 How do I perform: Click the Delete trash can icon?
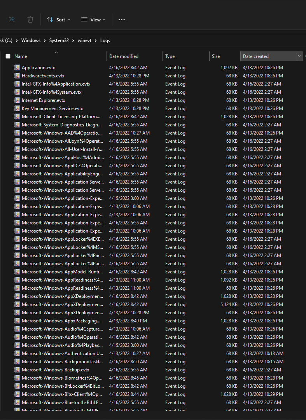30,19
